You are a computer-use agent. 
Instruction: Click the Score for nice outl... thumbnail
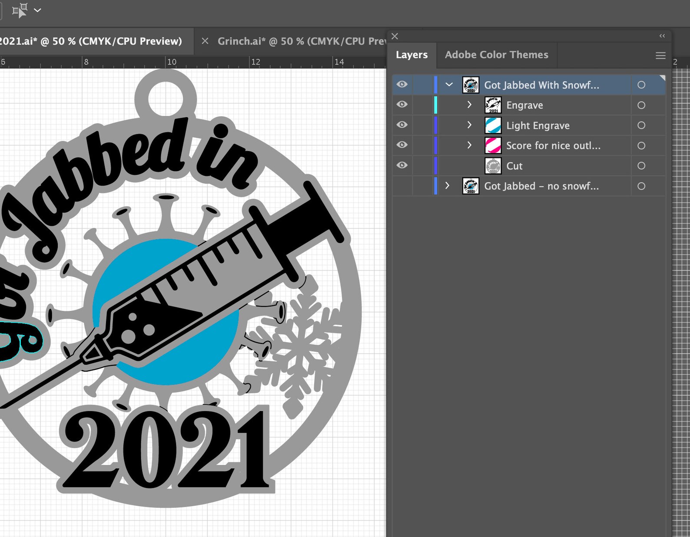pos(493,145)
